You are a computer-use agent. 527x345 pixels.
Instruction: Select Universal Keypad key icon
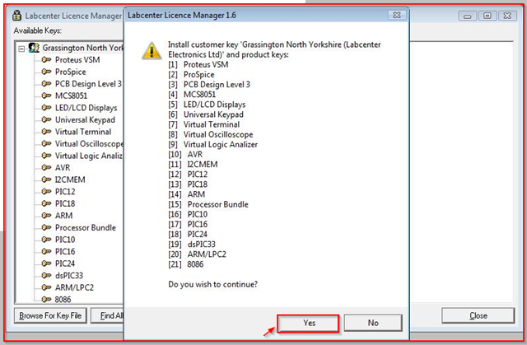(x=46, y=119)
